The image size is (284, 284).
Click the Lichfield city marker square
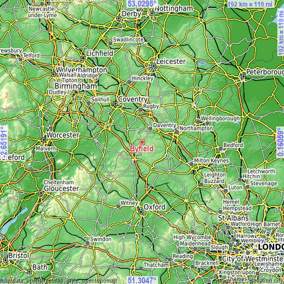click(x=83, y=58)
